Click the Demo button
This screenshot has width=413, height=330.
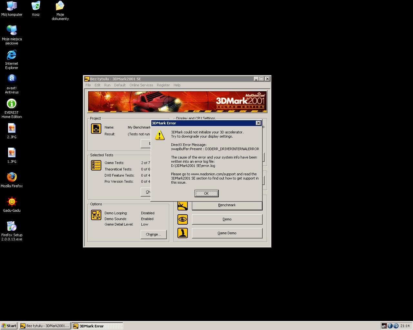[x=227, y=219]
